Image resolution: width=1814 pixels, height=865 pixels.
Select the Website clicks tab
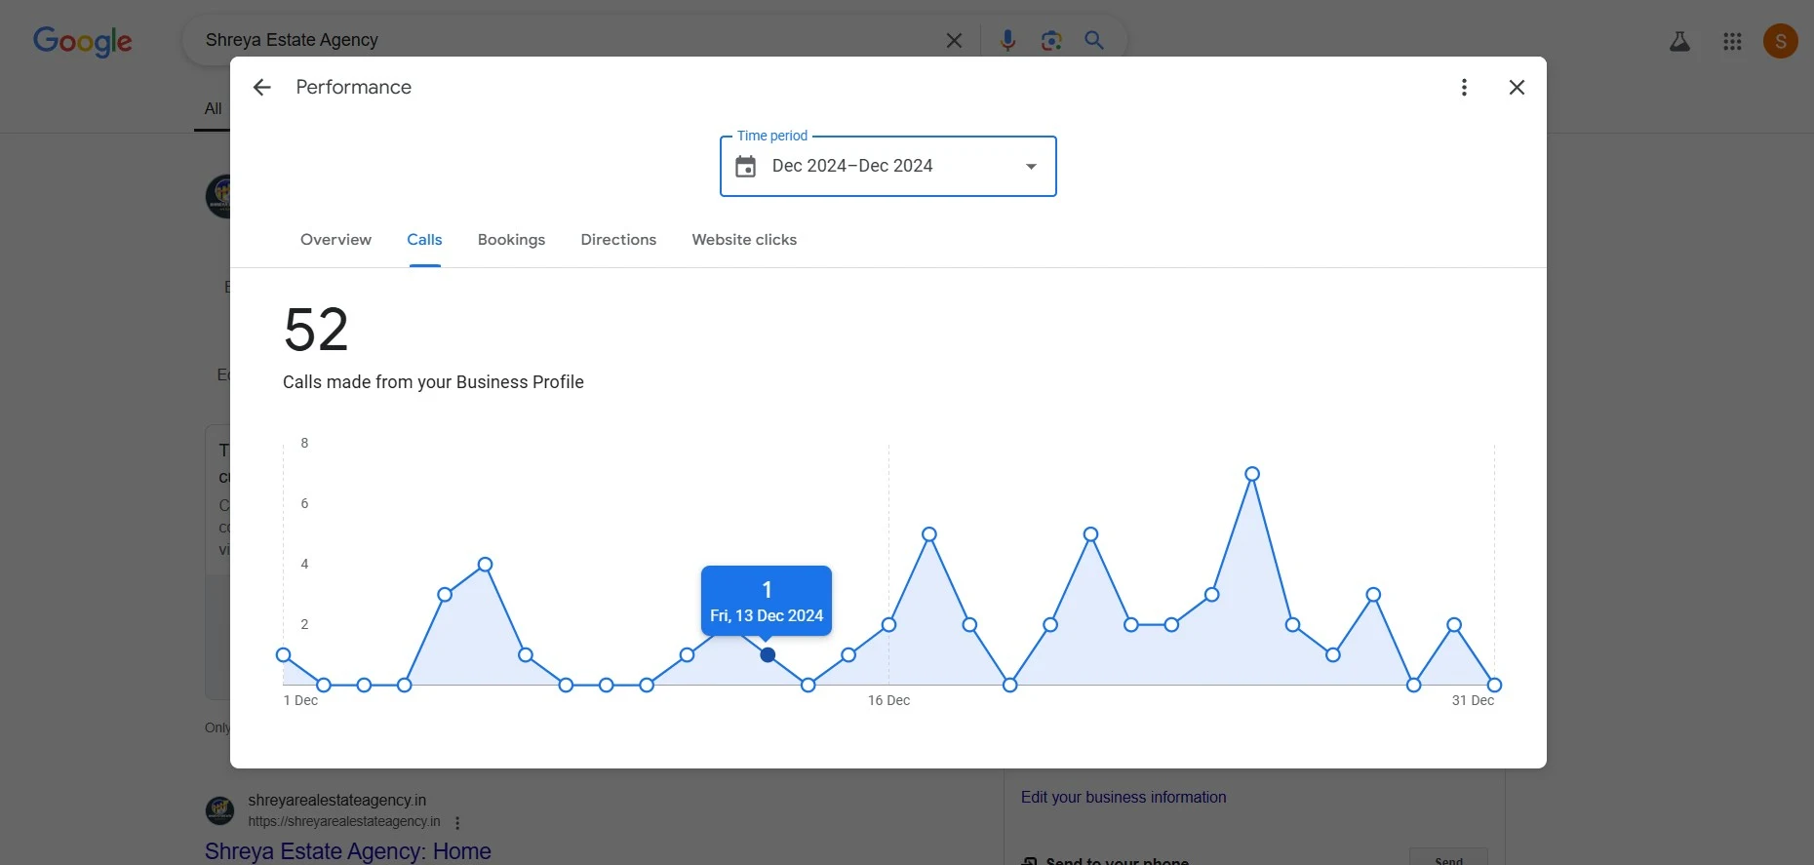pyautogui.click(x=744, y=240)
